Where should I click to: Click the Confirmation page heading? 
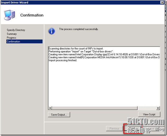(x=32, y=15)
